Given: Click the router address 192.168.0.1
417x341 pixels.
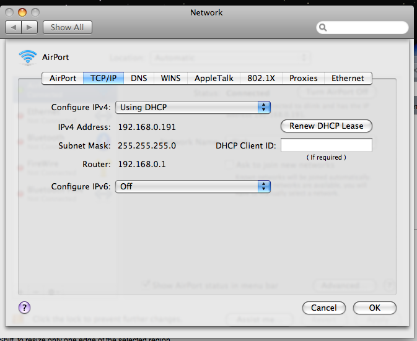Looking at the screenshot, I should point(142,165).
